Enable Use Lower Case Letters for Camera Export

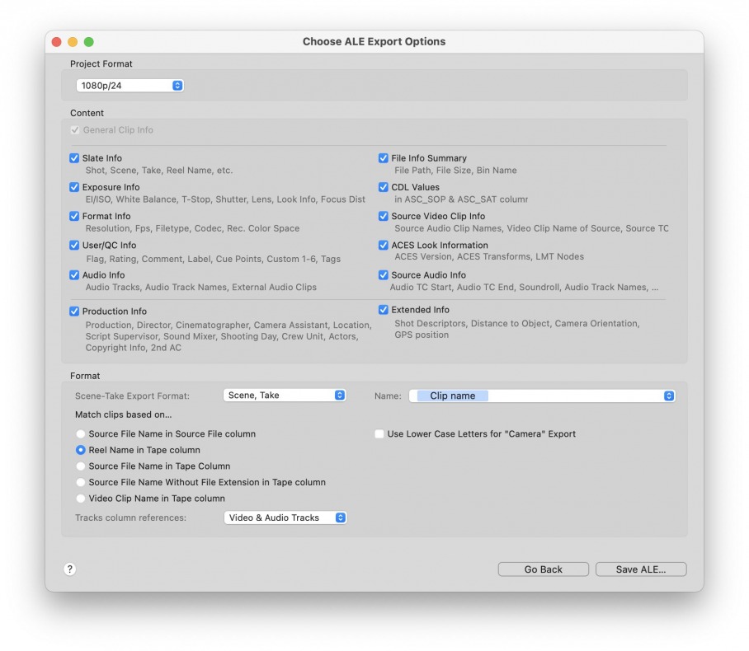pyautogui.click(x=379, y=433)
